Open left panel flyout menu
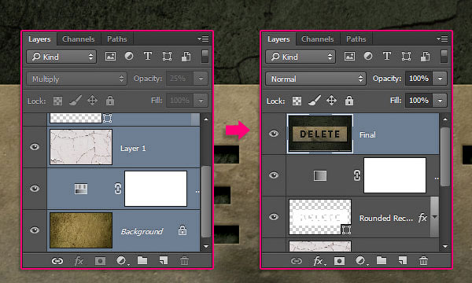Image resolution: width=472 pixels, height=283 pixels. pos(203,39)
